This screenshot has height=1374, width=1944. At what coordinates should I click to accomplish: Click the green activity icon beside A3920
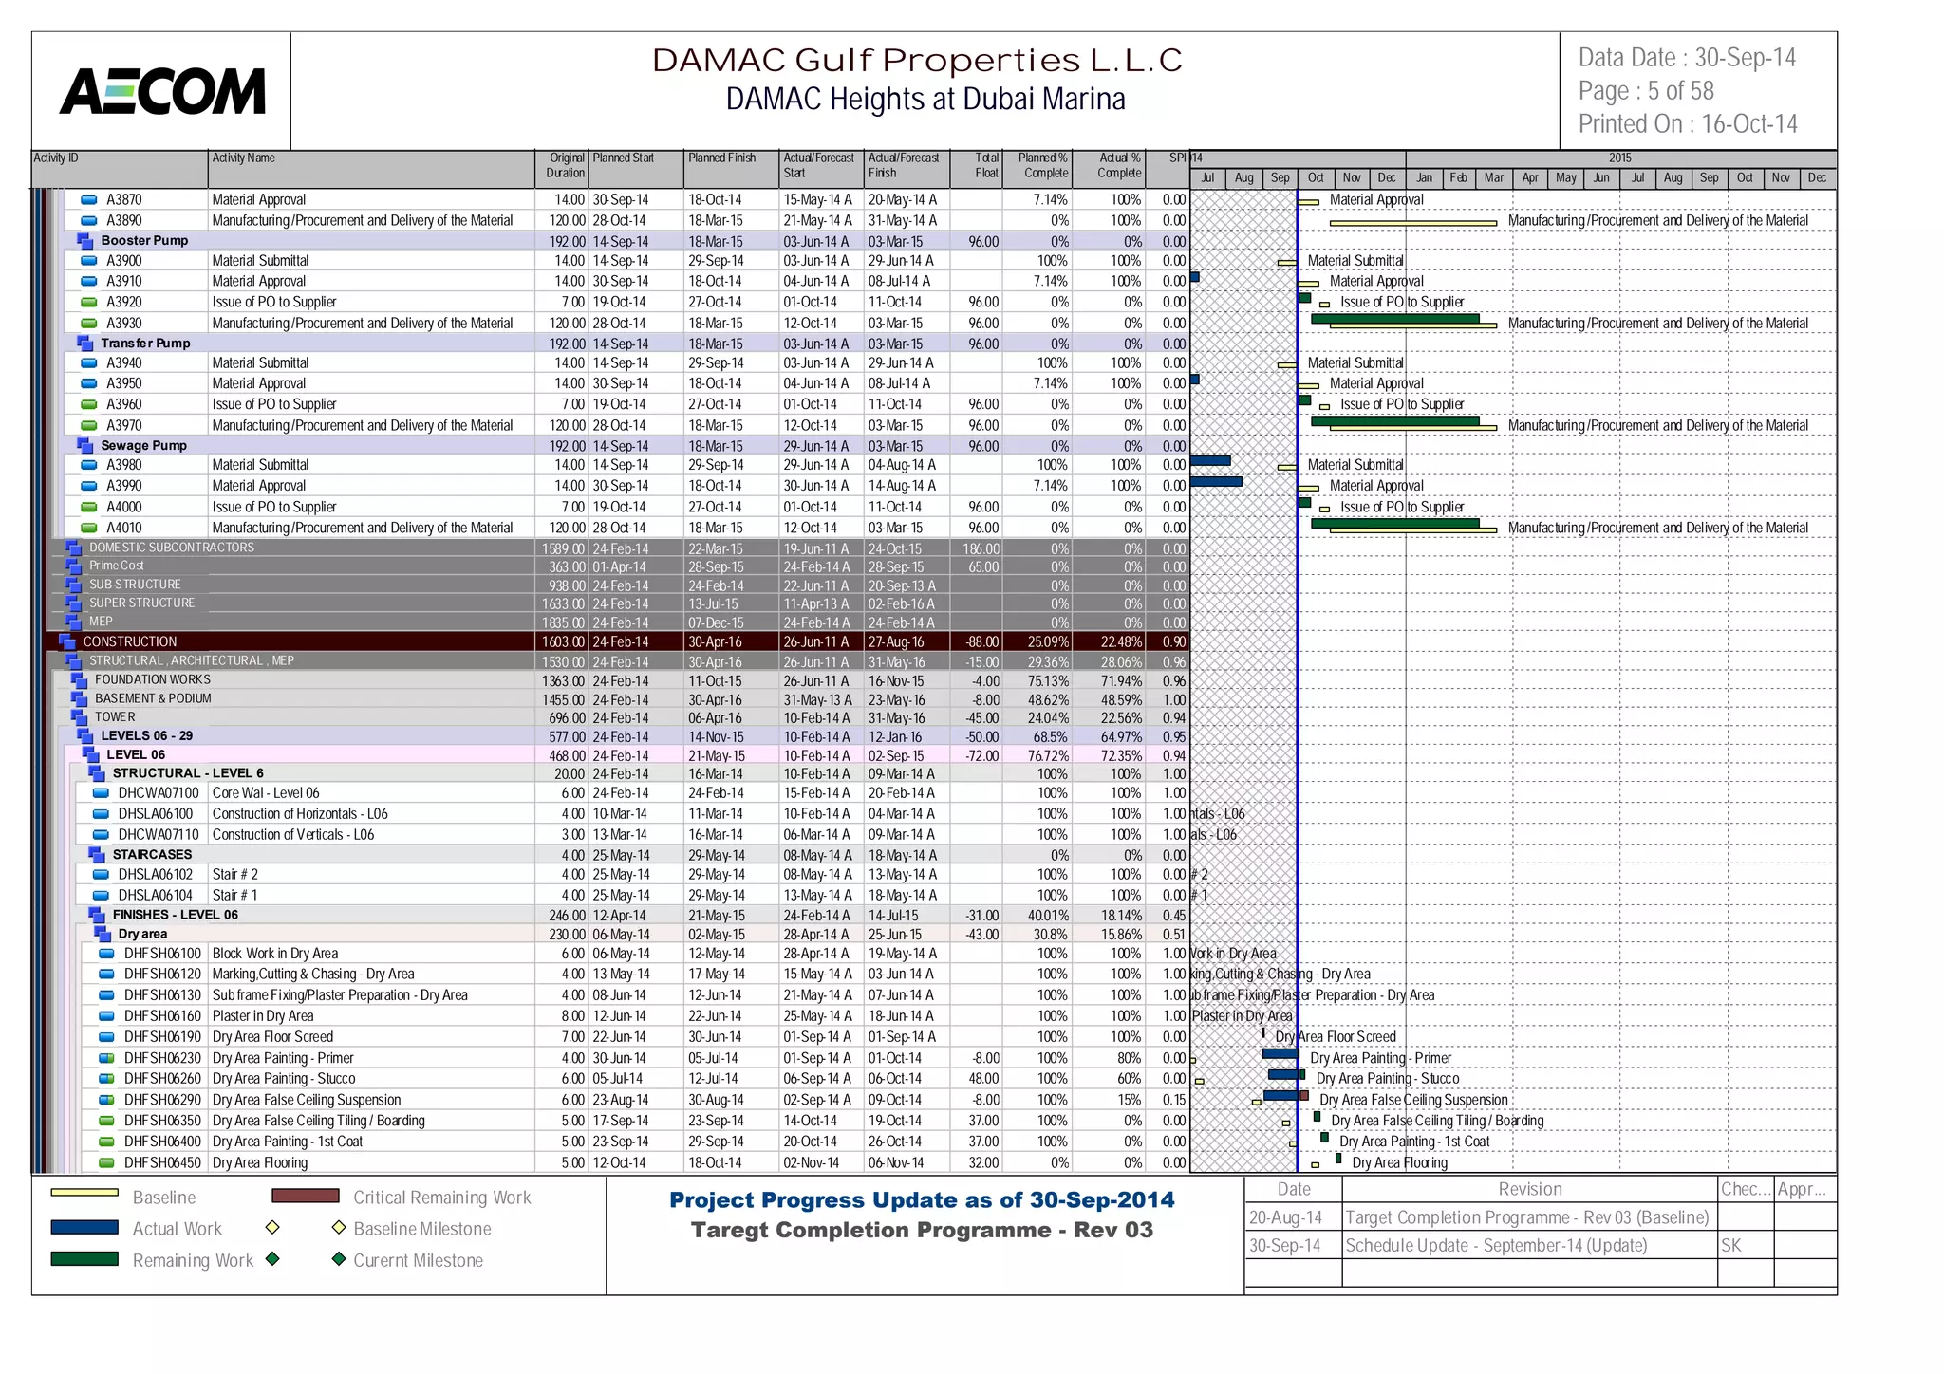88,303
